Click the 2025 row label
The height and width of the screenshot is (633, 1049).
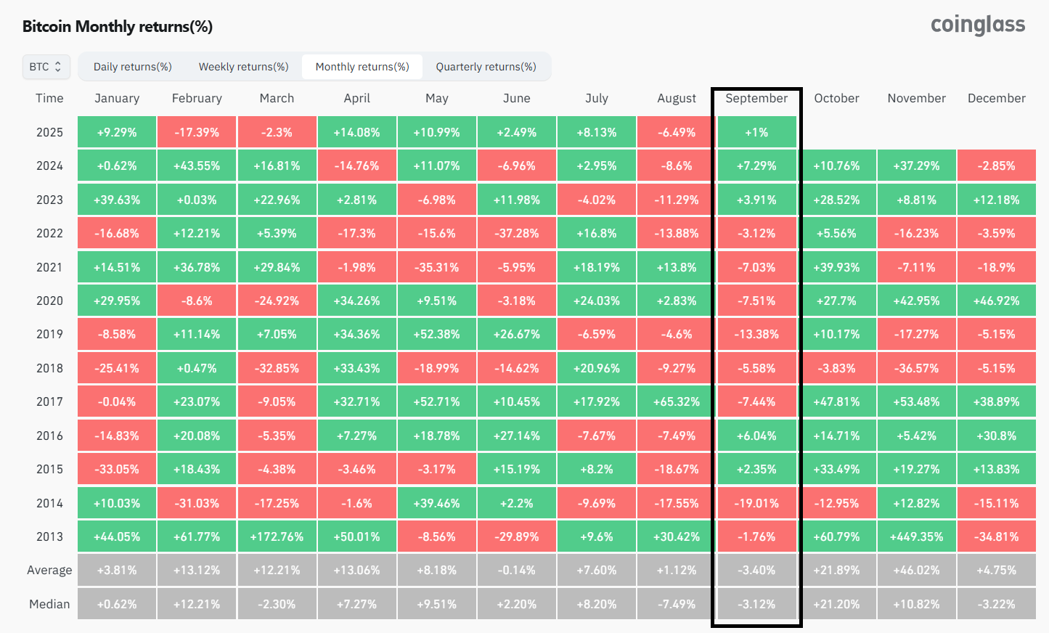point(49,132)
